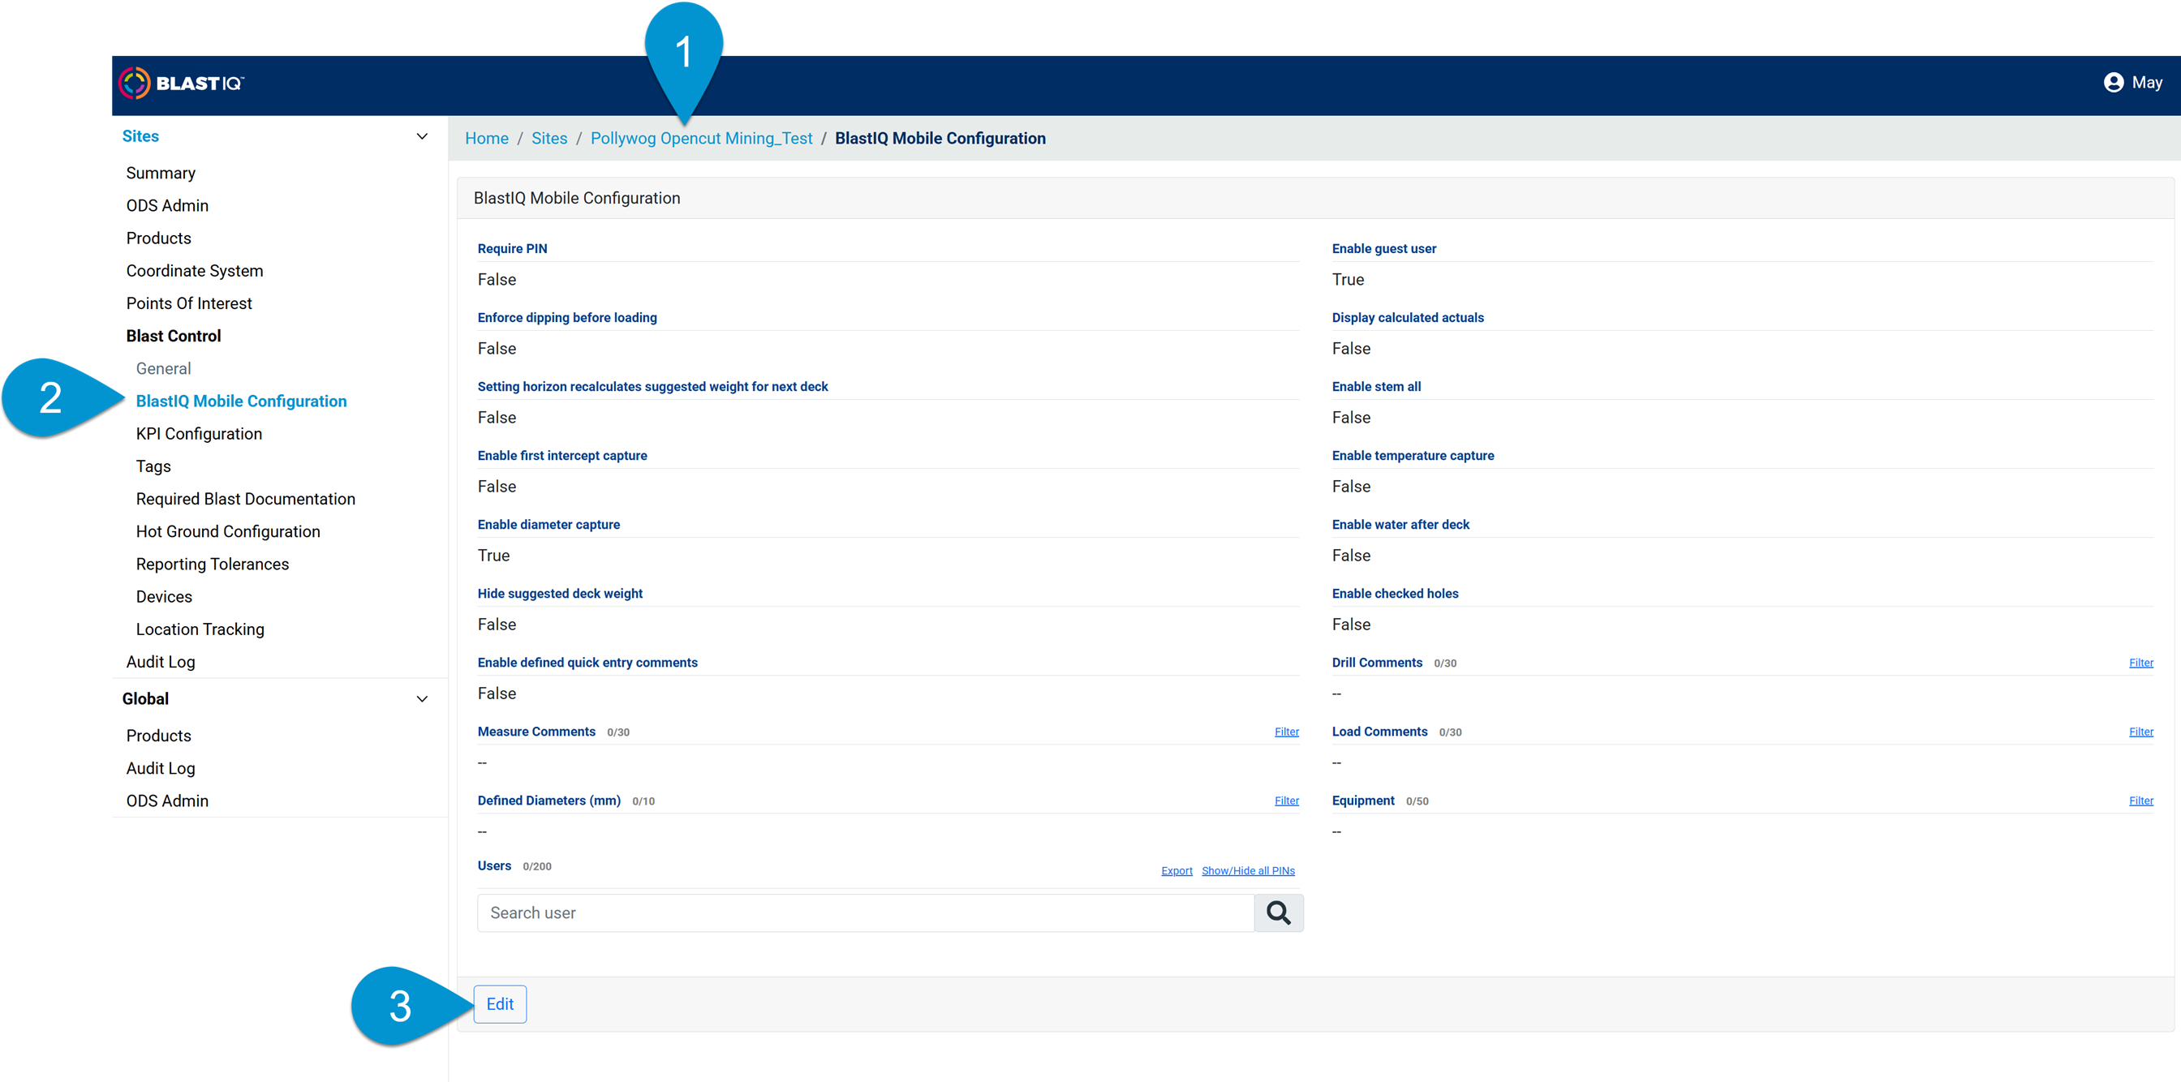Open Pollywog Opencut Mining_Test breadcrumb
Image resolution: width=2181 pixels, height=1082 pixels.
(x=701, y=138)
